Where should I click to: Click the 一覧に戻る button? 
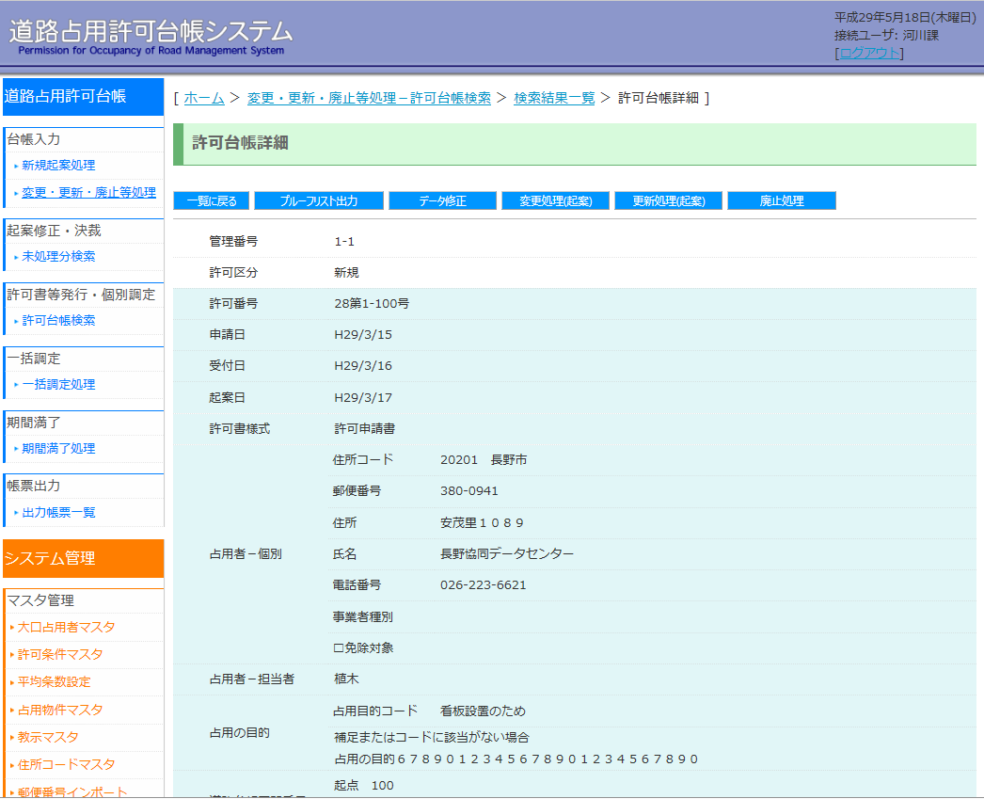212,200
